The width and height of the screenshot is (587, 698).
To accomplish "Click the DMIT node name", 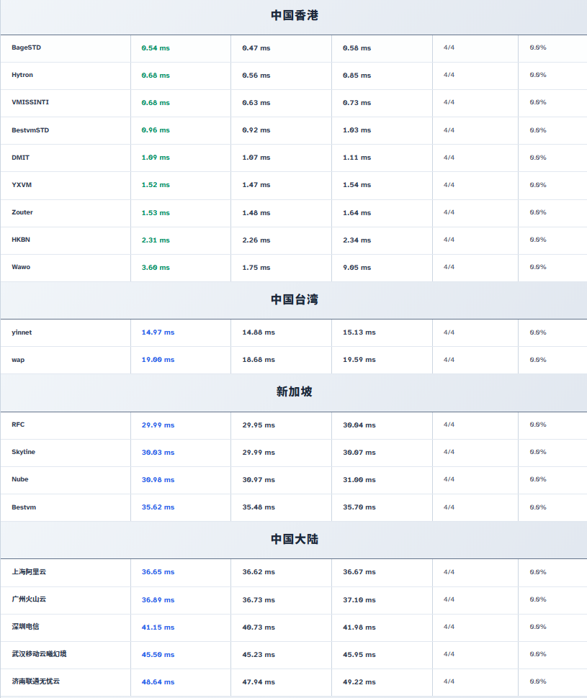I will tap(20, 158).
